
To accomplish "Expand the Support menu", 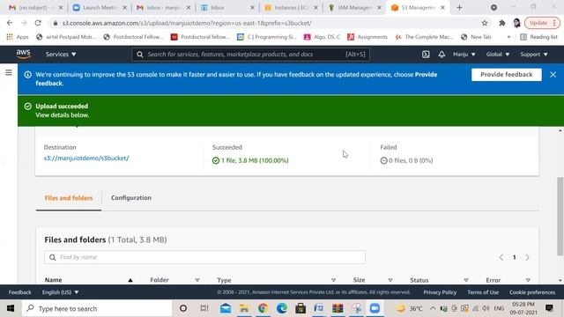I will [534, 55].
